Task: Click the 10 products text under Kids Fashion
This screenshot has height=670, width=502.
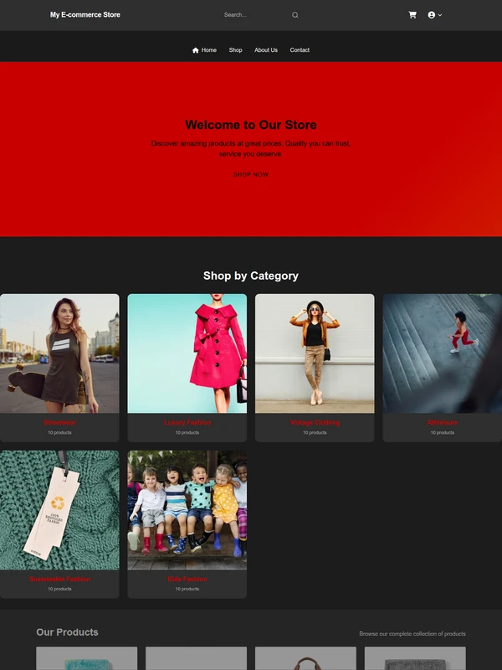Action: point(187,590)
